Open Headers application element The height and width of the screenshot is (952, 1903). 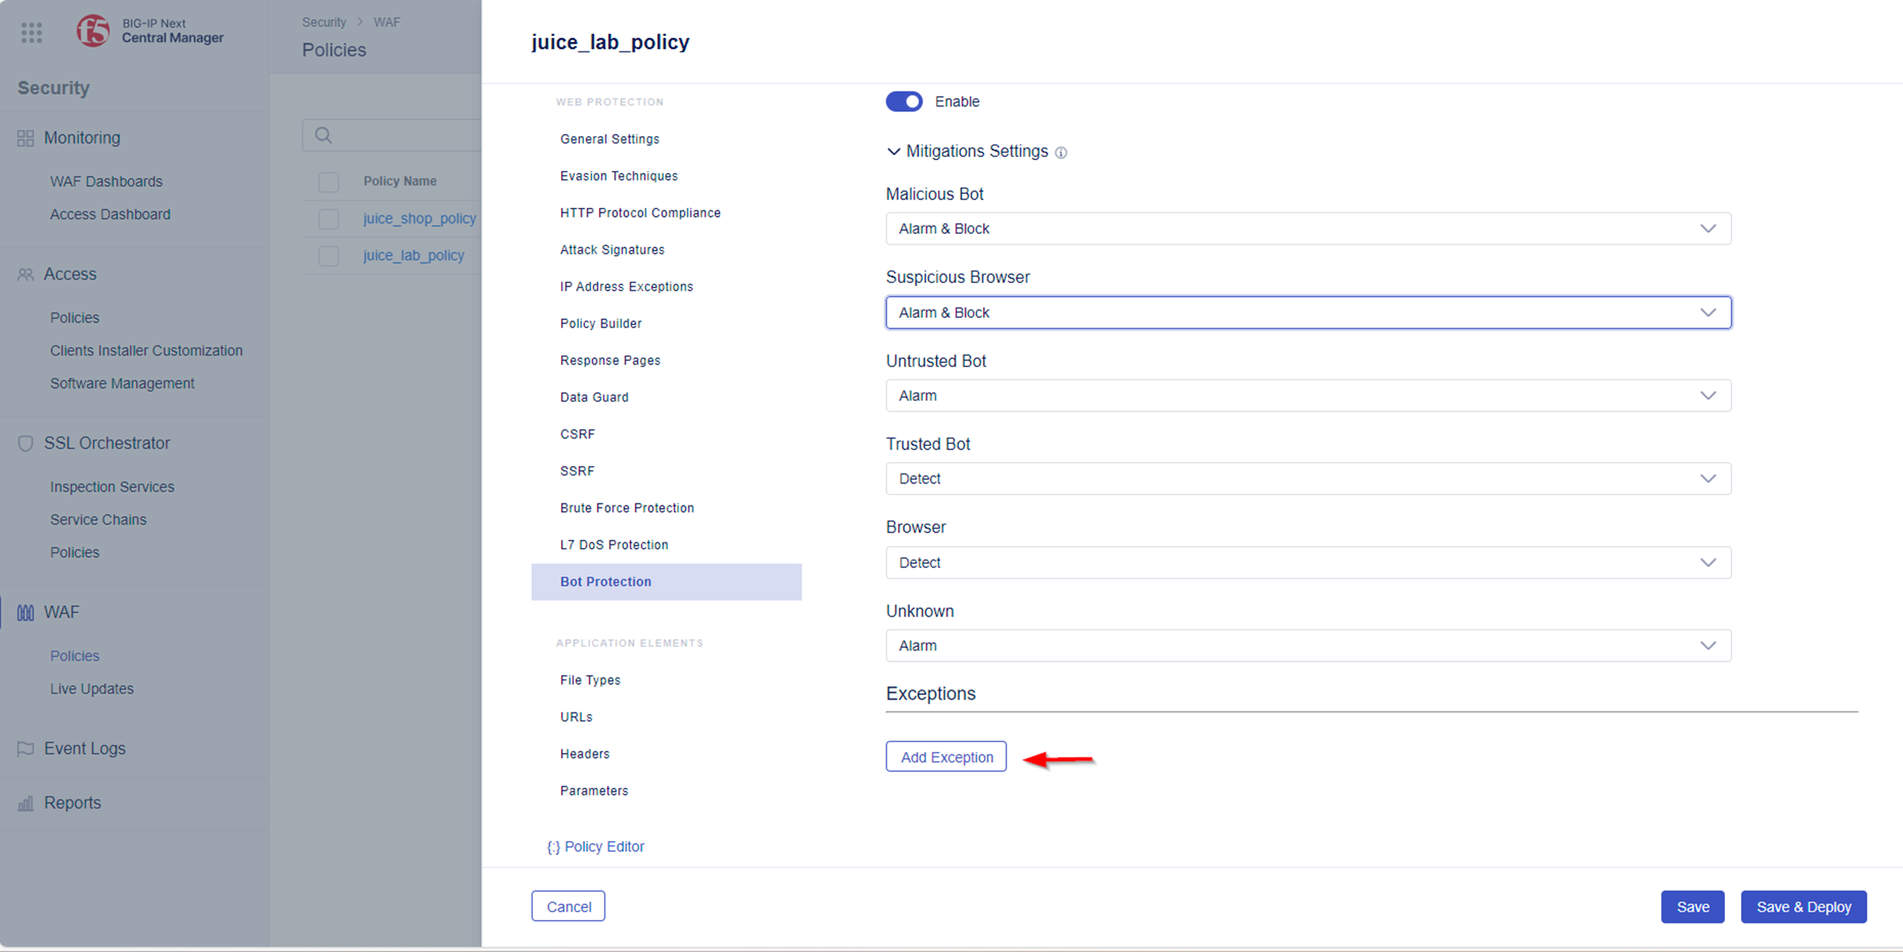pyautogui.click(x=584, y=754)
